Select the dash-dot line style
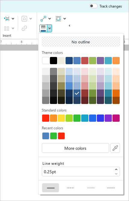The image size is (129, 201). tap(70, 188)
